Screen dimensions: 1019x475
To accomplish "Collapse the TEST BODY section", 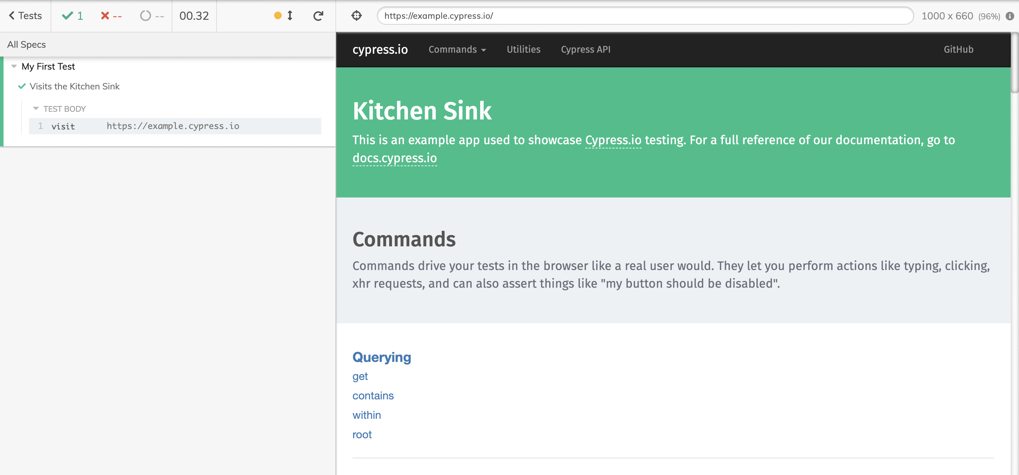I will coord(36,109).
